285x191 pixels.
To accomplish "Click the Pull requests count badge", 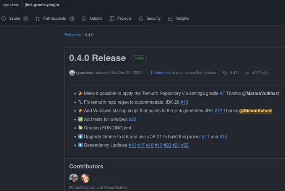I will point(72,18).
